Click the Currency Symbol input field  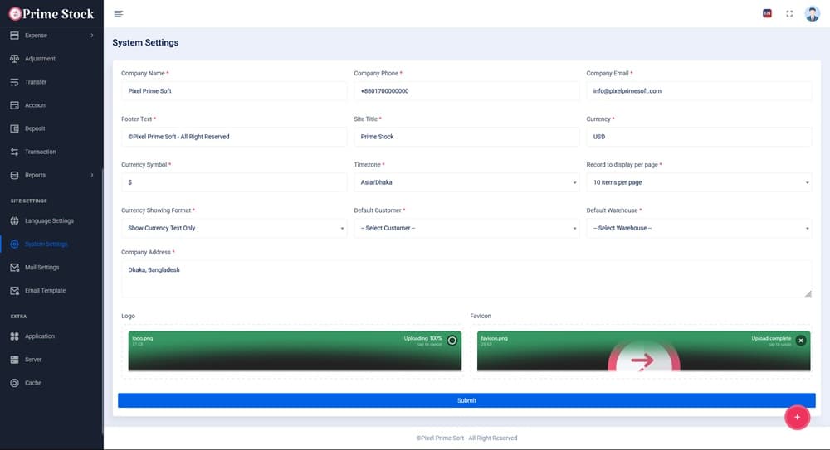point(234,182)
